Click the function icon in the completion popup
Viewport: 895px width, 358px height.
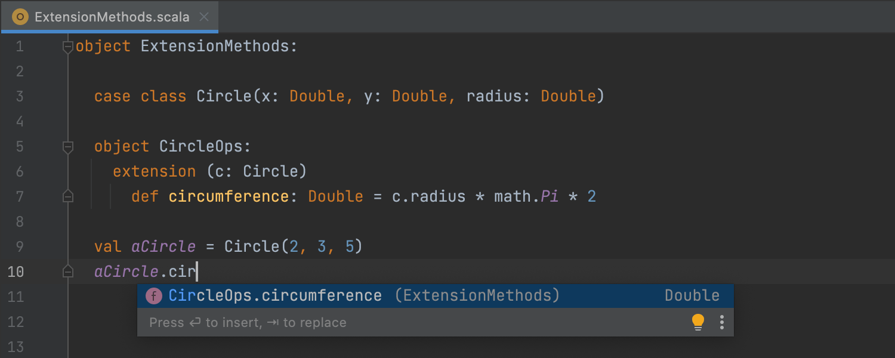pyautogui.click(x=154, y=296)
